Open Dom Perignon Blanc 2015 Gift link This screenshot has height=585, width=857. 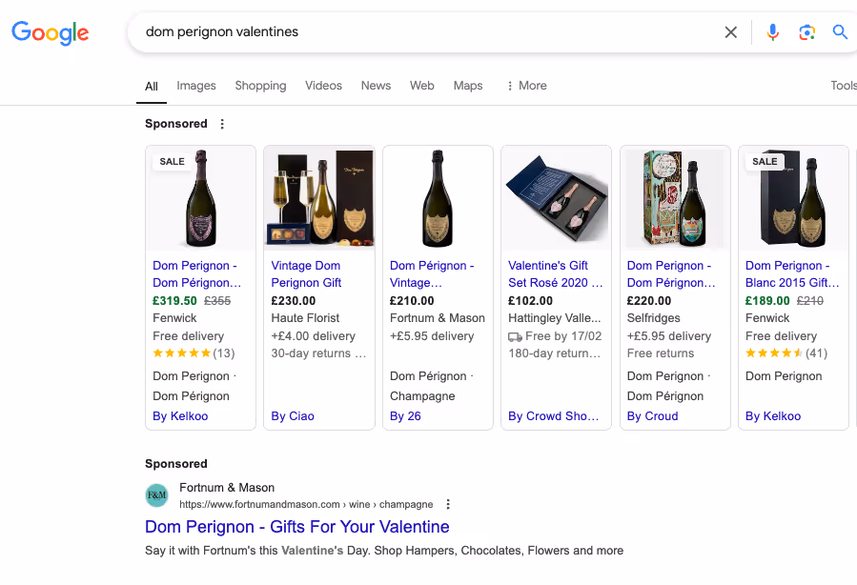pos(792,274)
